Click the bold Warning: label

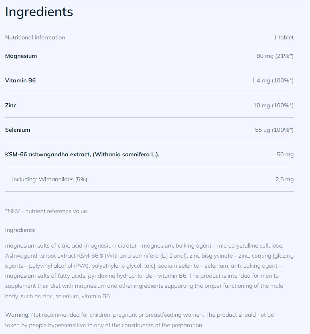(x=17, y=315)
